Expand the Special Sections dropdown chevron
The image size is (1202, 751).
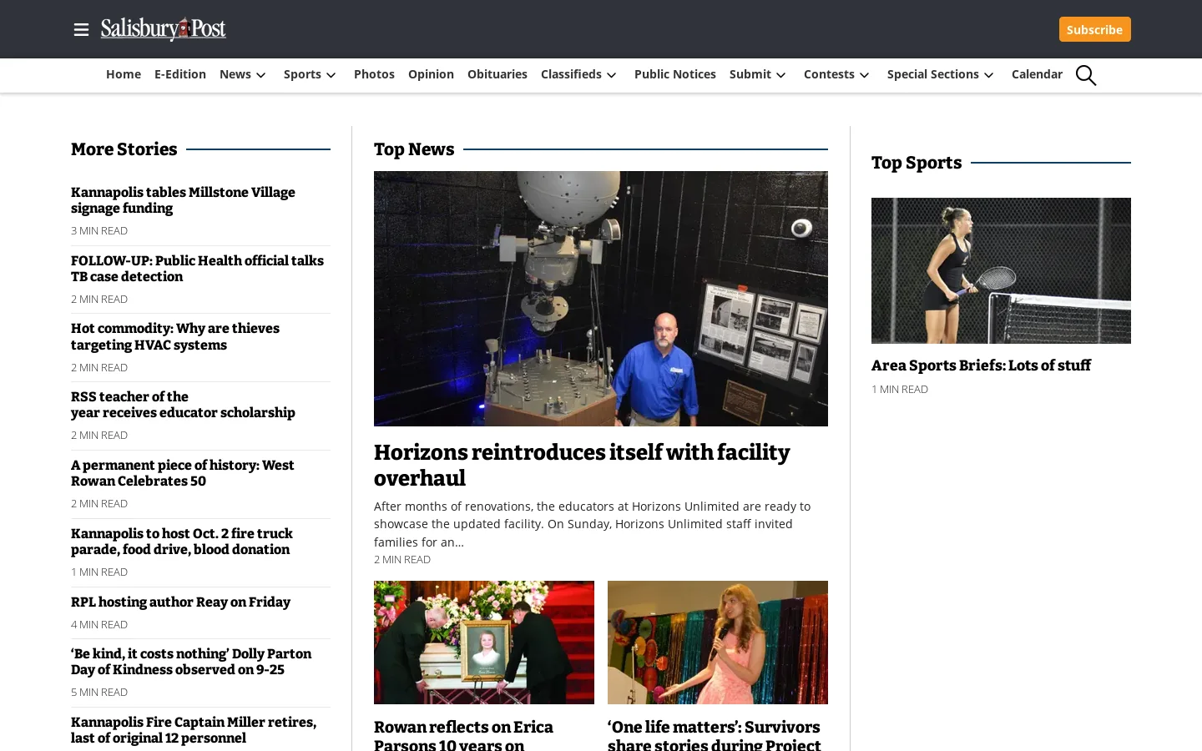989,75
